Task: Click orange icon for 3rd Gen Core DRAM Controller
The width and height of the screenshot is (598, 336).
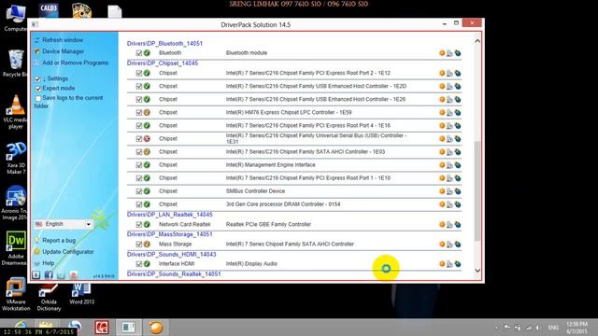Action: [442, 204]
